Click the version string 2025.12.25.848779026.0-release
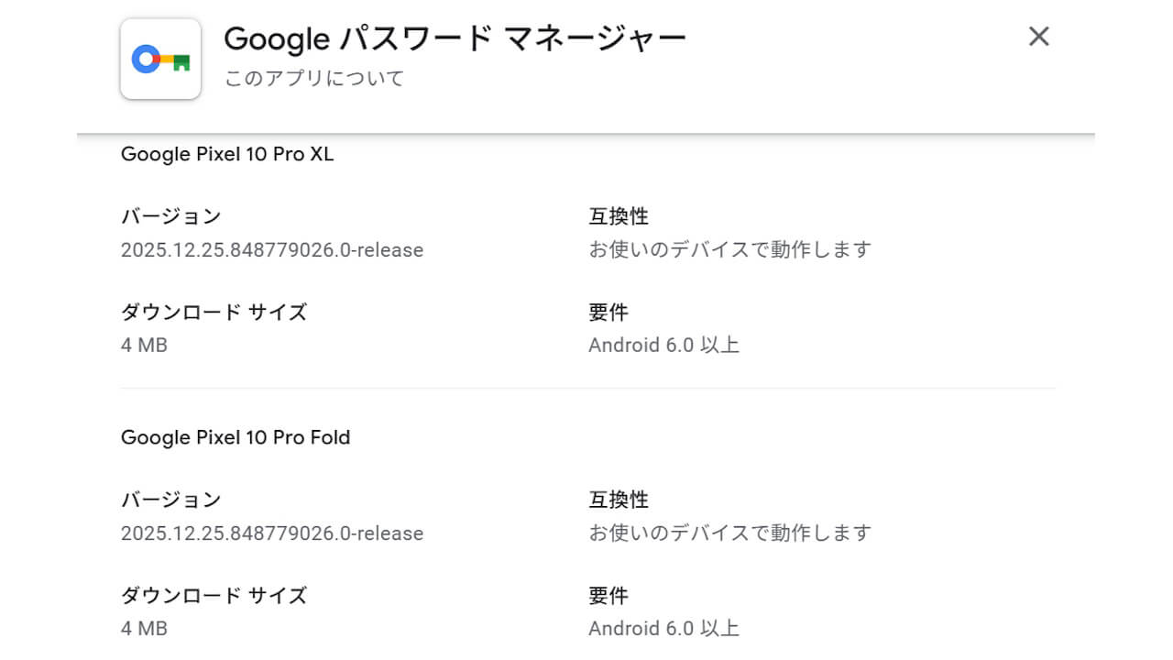 click(x=272, y=250)
